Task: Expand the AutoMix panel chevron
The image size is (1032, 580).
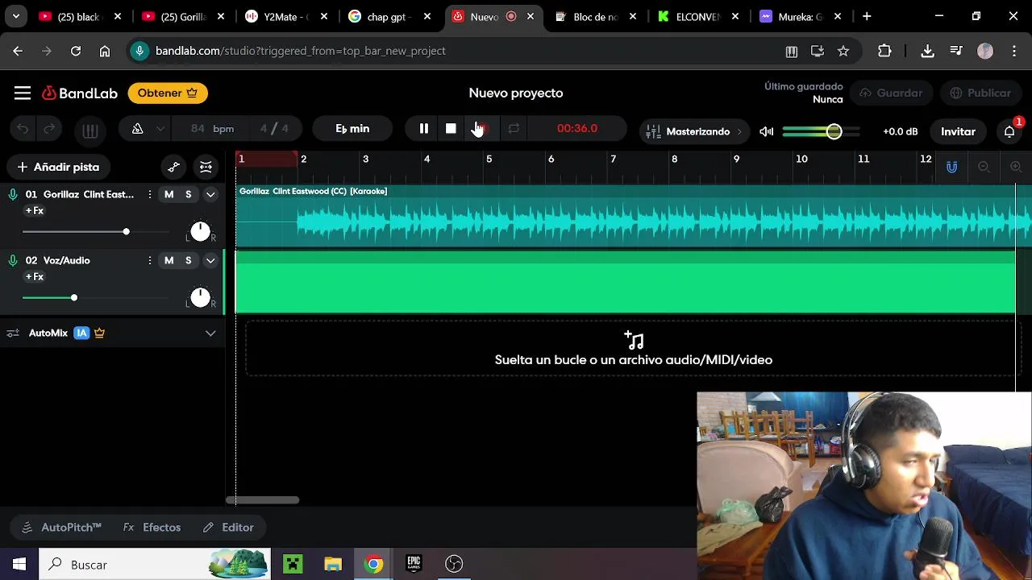Action: tap(210, 333)
